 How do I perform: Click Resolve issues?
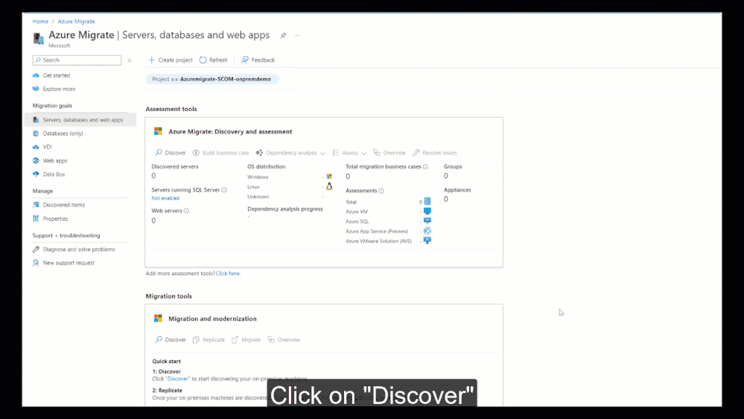(x=435, y=153)
